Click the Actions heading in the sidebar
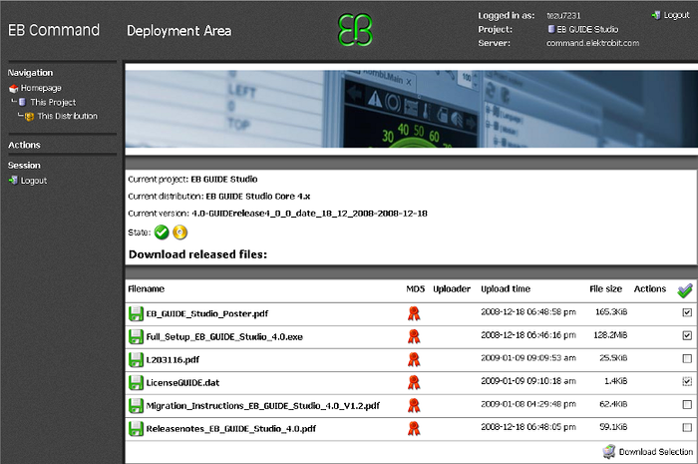 (x=24, y=145)
